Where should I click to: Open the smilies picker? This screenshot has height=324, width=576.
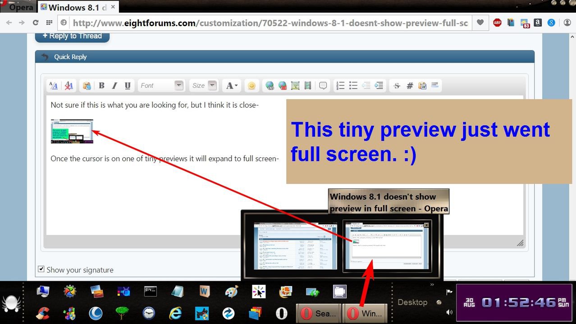[x=251, y=86]
